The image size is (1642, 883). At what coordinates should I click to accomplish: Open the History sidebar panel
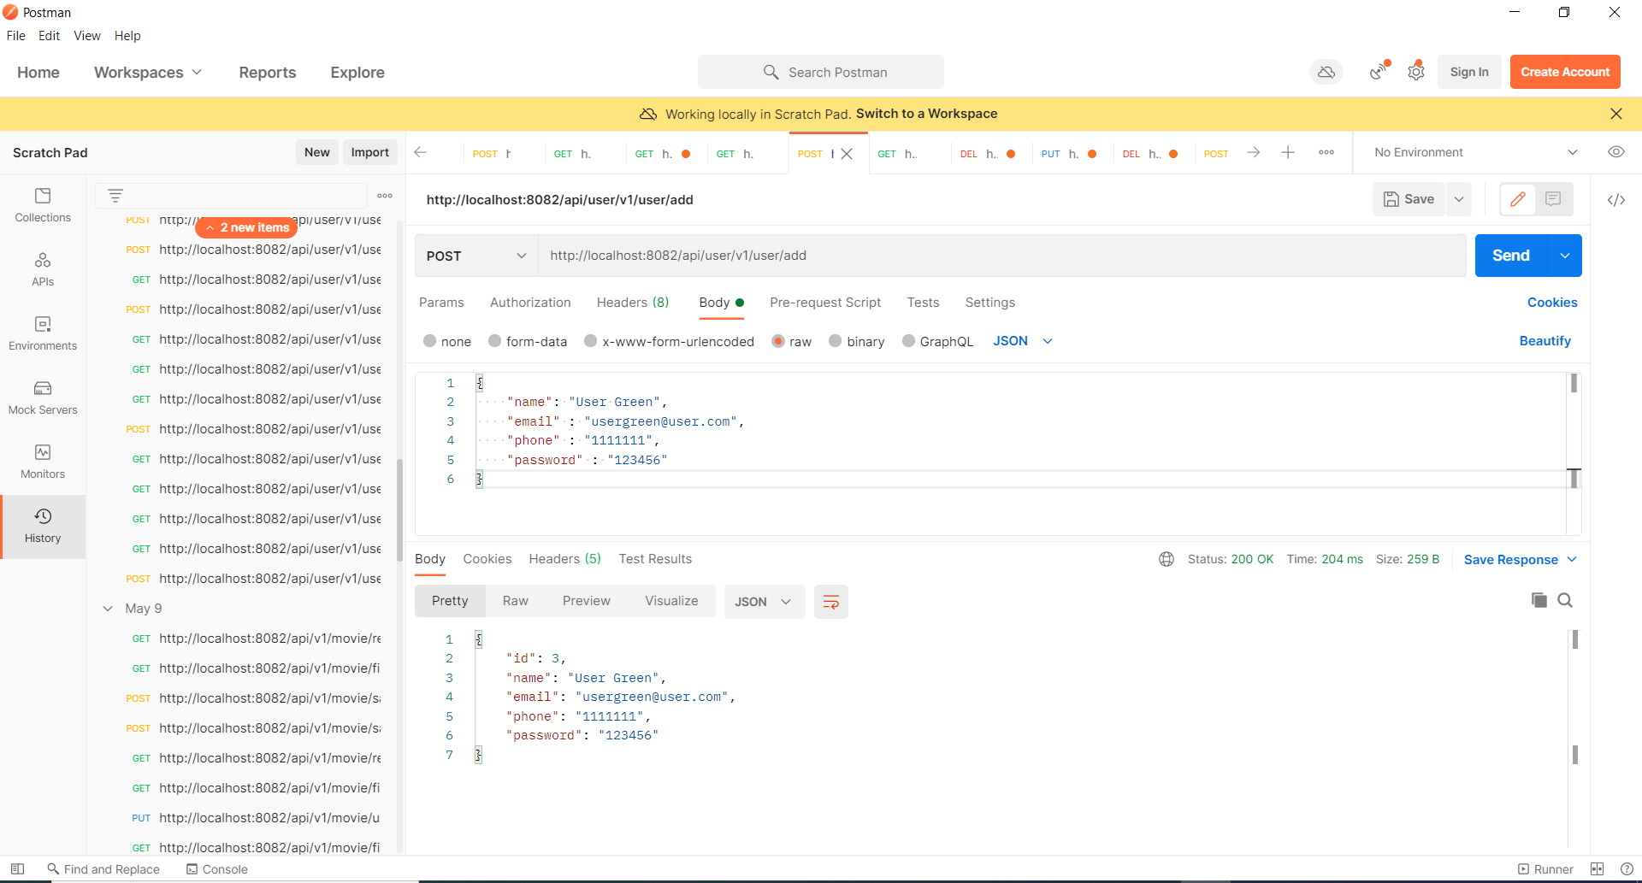pos(43,527)
